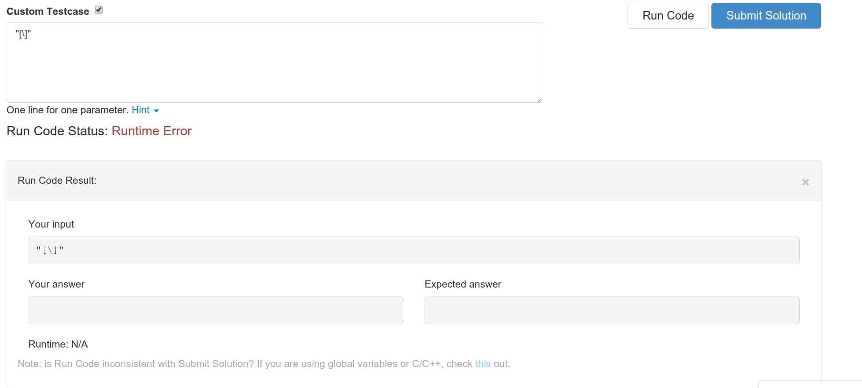Image resolution: width=862 pixels, height=388 pixels.
Task: Click the Your input value box
Action: click(x=414, y=250)
